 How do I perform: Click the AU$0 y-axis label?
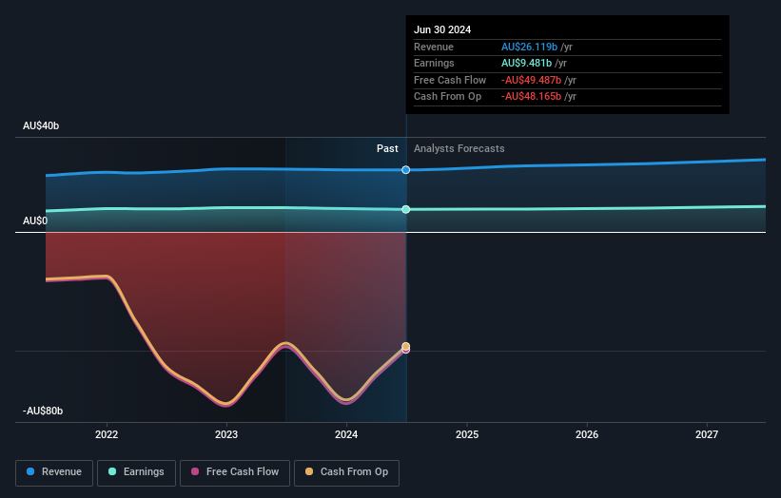point(35,220)
